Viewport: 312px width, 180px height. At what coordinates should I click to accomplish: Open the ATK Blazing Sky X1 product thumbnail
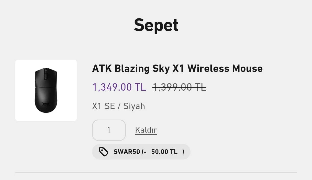(x=46, y=90)
